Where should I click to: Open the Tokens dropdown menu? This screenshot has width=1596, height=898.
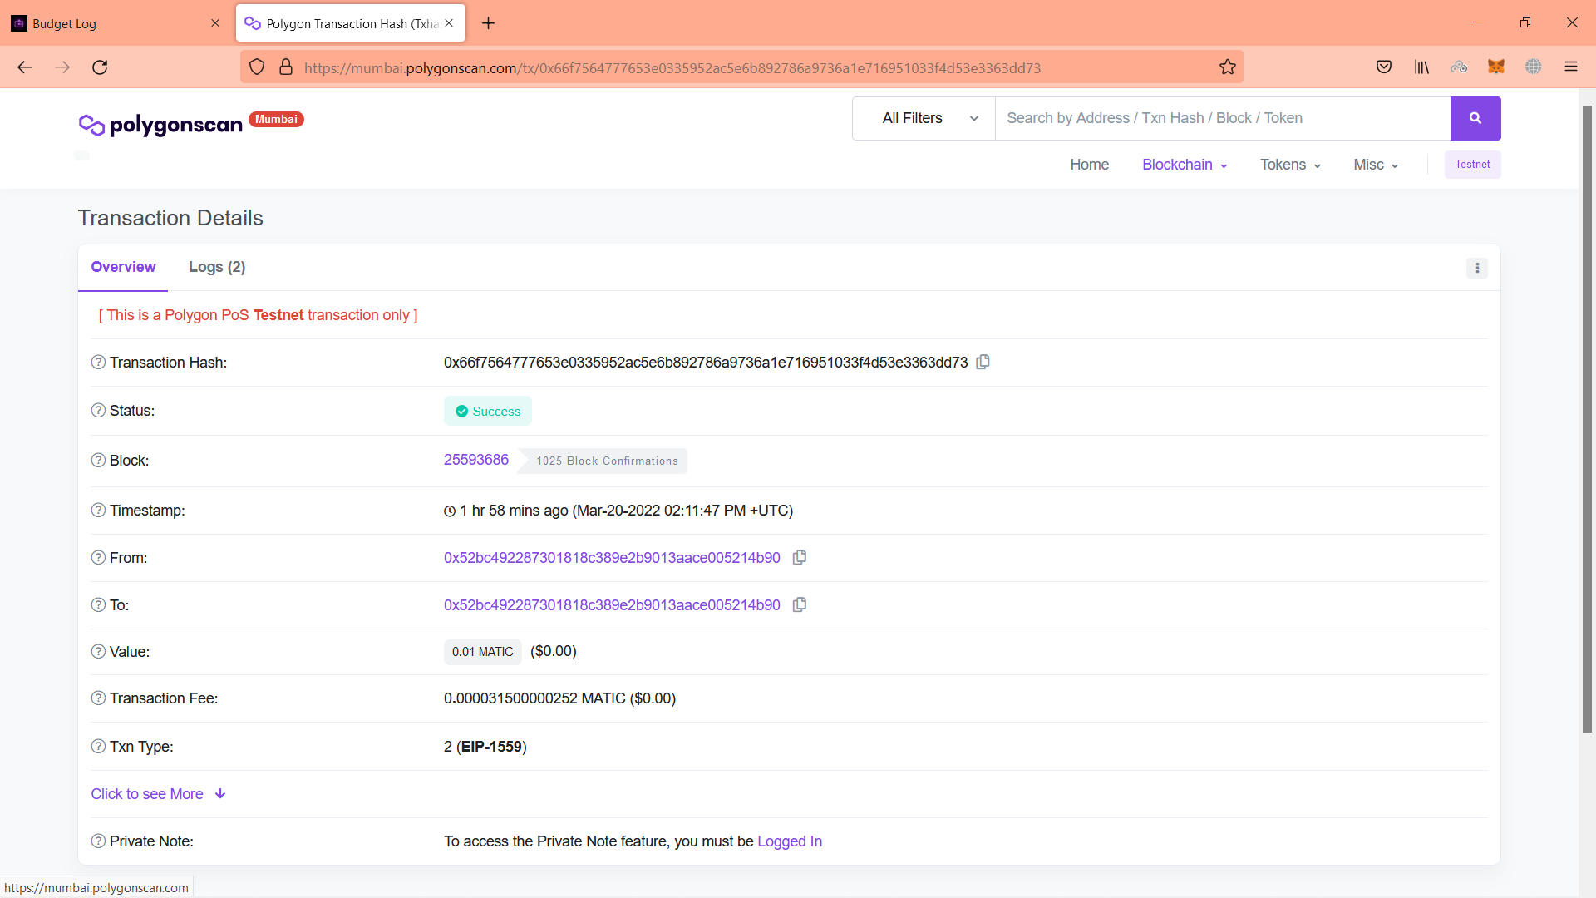pos(1289,165)
